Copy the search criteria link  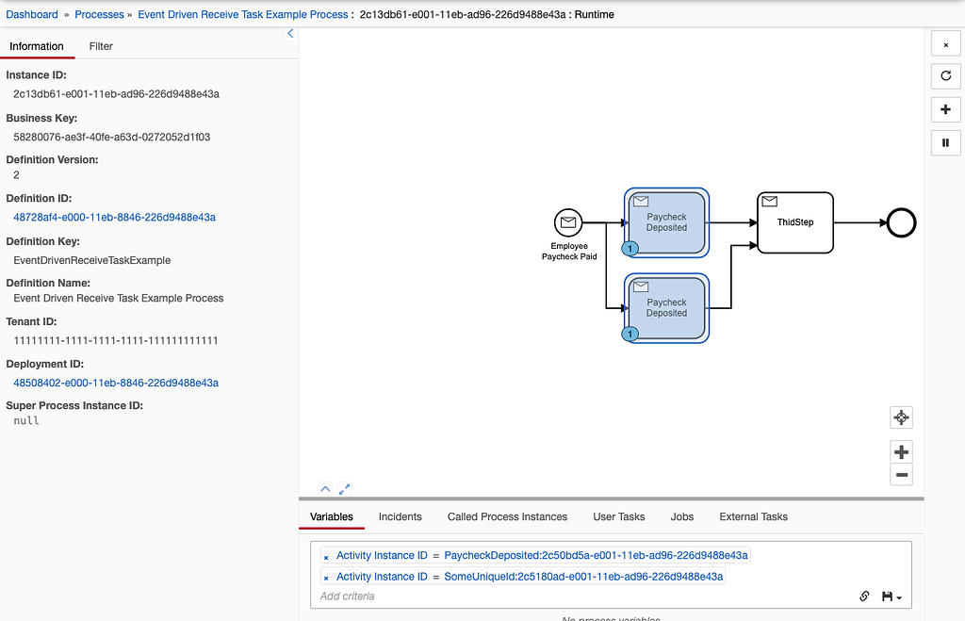[864, 596]
